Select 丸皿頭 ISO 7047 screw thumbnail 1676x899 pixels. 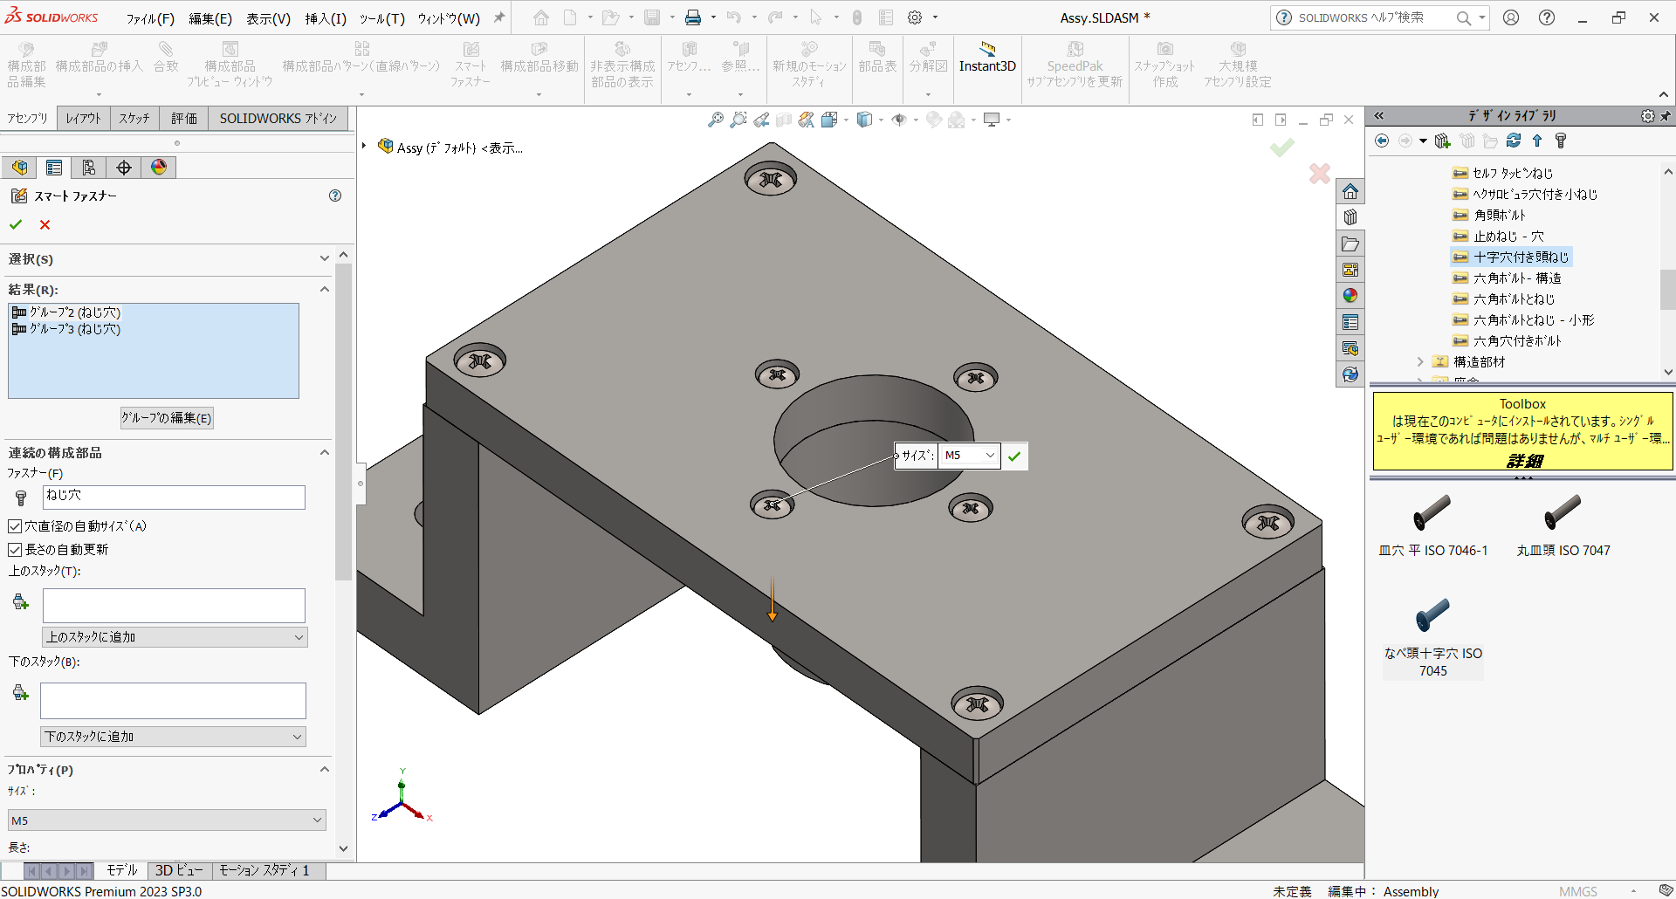coord(1563,524)
